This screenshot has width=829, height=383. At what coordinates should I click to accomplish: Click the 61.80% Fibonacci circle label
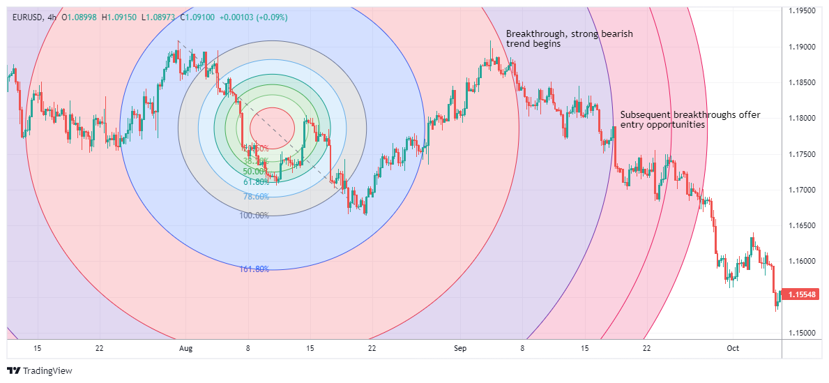tap(257, 181)
